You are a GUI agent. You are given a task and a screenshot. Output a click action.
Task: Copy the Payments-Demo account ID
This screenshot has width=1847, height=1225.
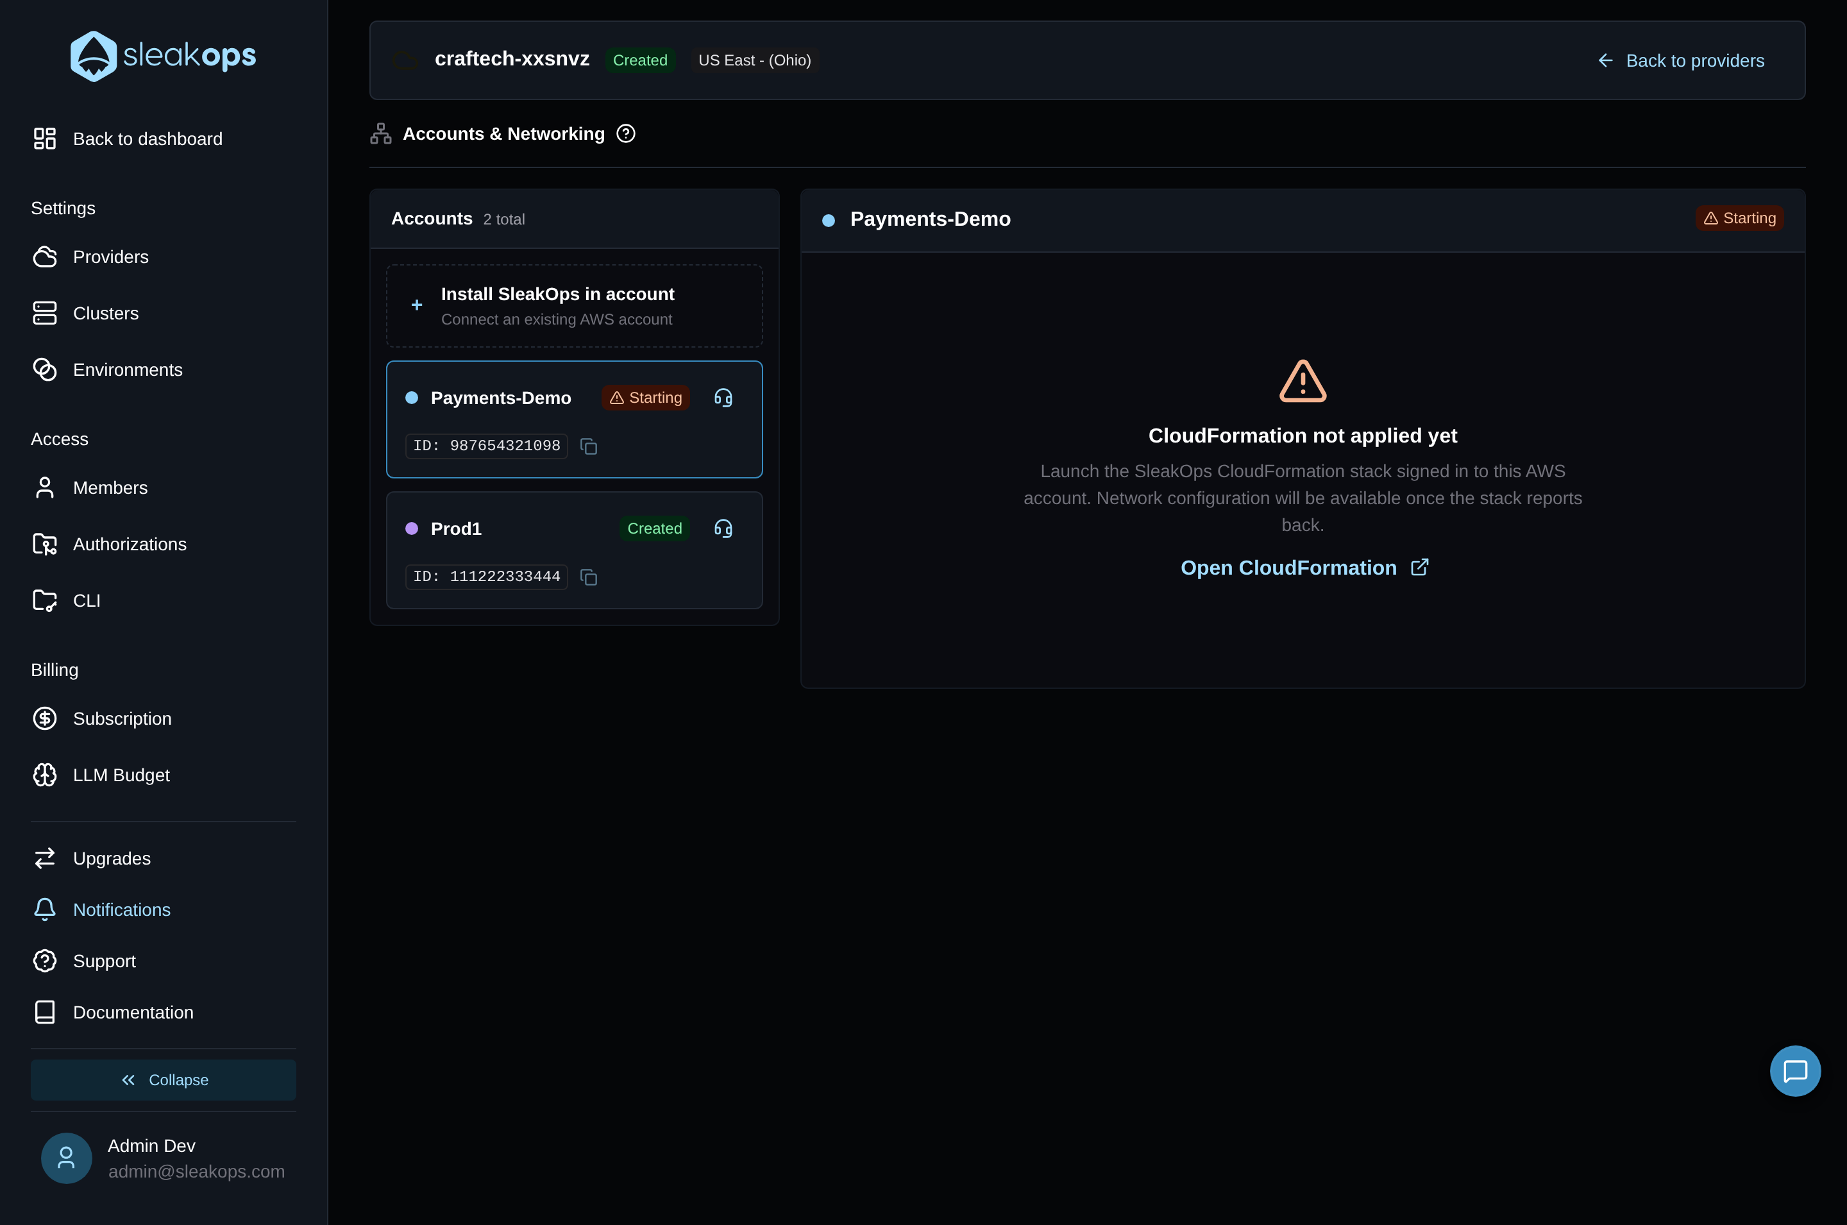[589, 446]
